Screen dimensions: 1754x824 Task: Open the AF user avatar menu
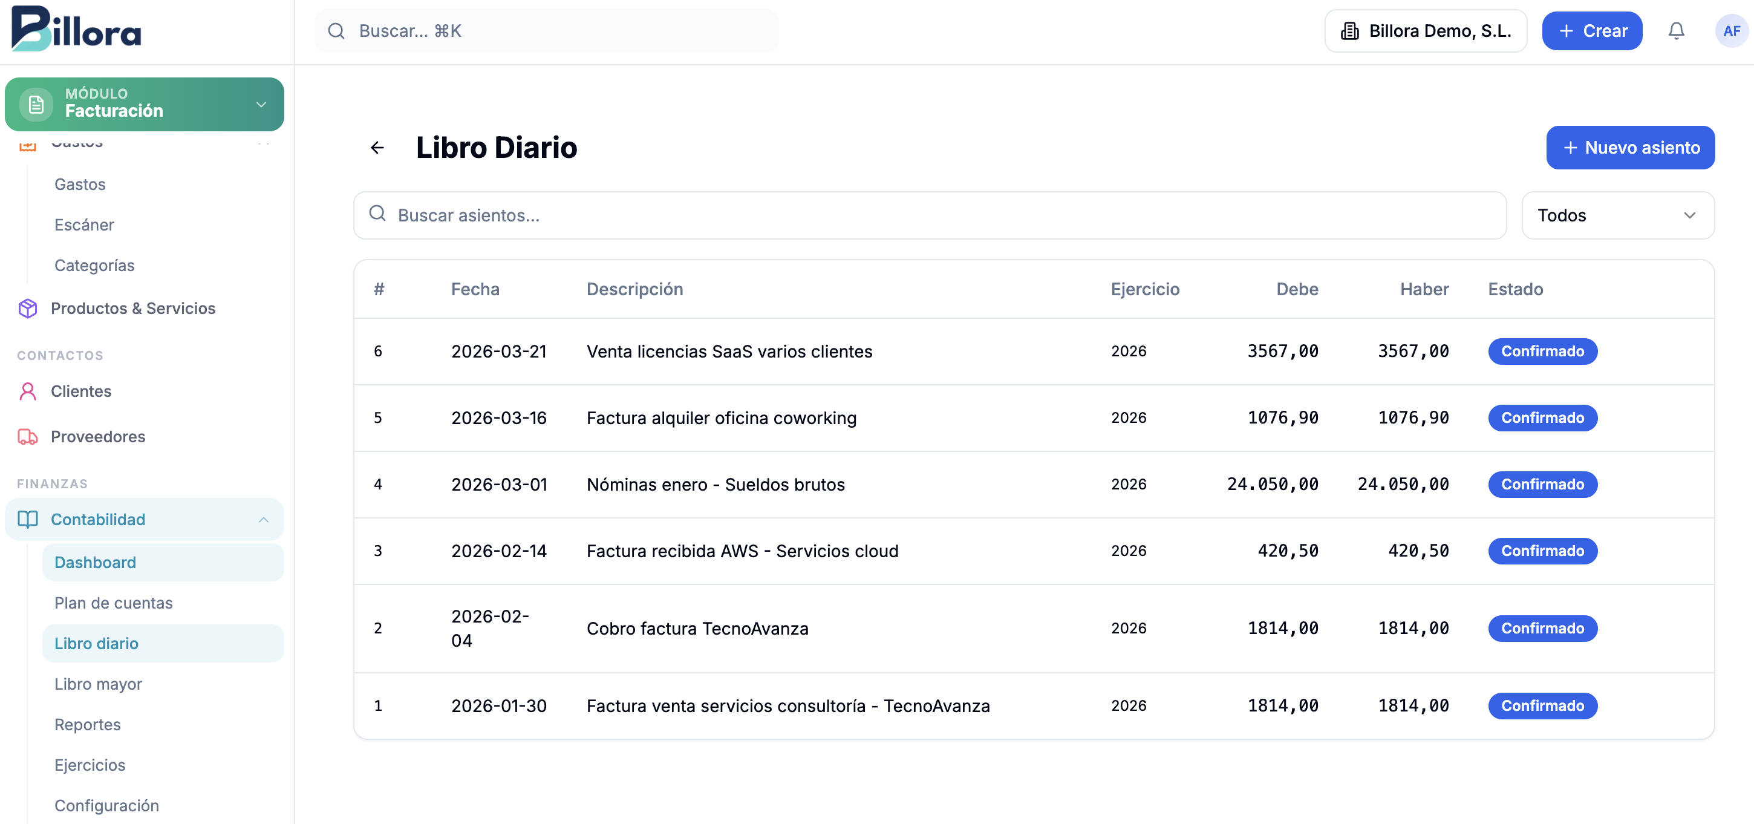pyautogui.click(x=1730, y=31)
